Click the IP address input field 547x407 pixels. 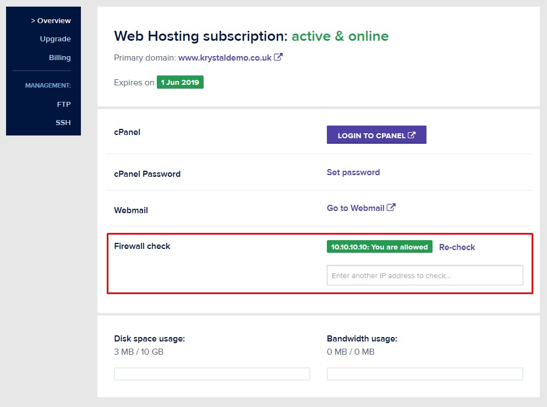click(x=425, y=275)
